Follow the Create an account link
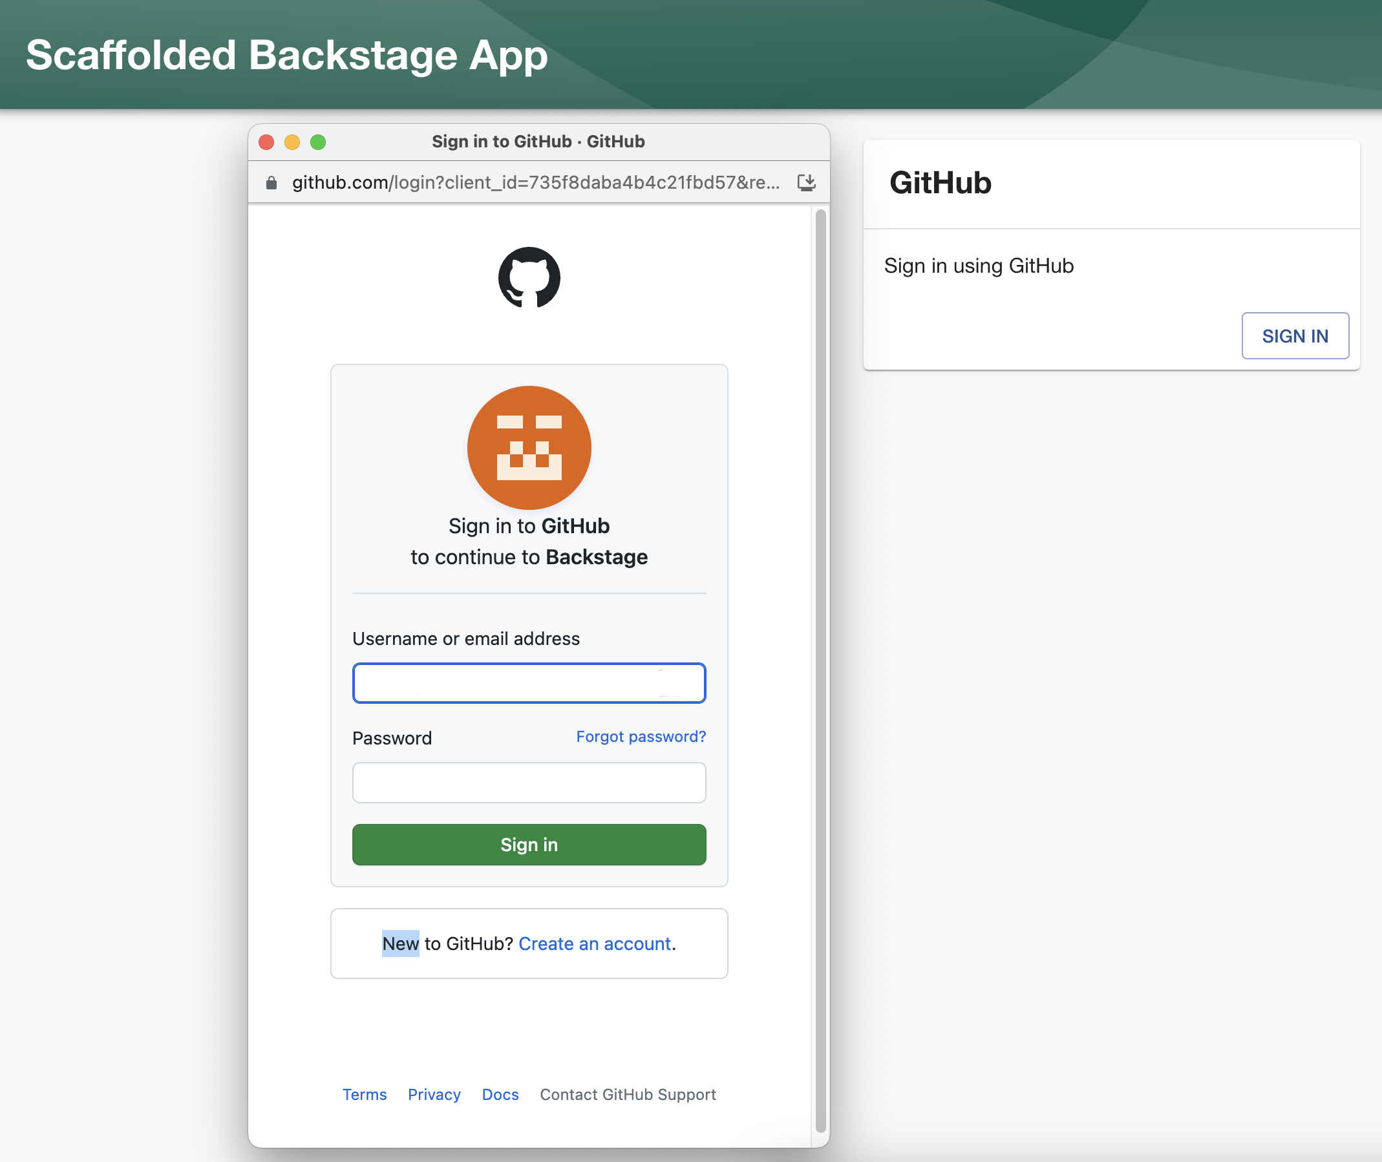Viewport: 1382px width, 1162px height. [x=595, y=944]
